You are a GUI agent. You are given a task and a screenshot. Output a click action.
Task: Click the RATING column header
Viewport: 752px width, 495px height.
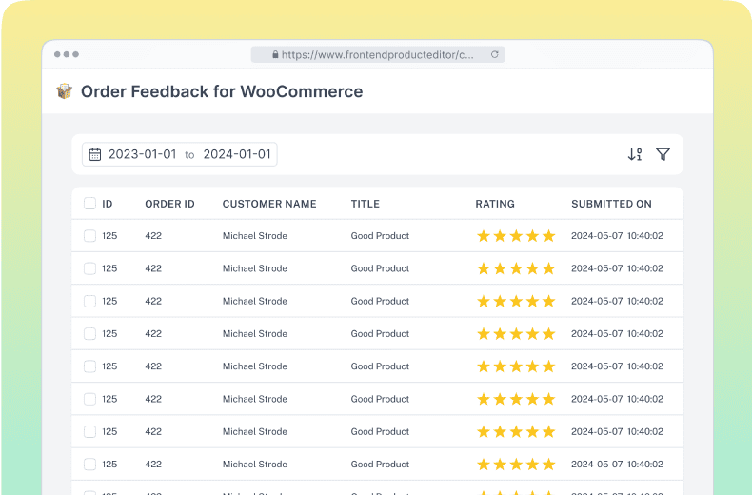(x=495, y=204)
